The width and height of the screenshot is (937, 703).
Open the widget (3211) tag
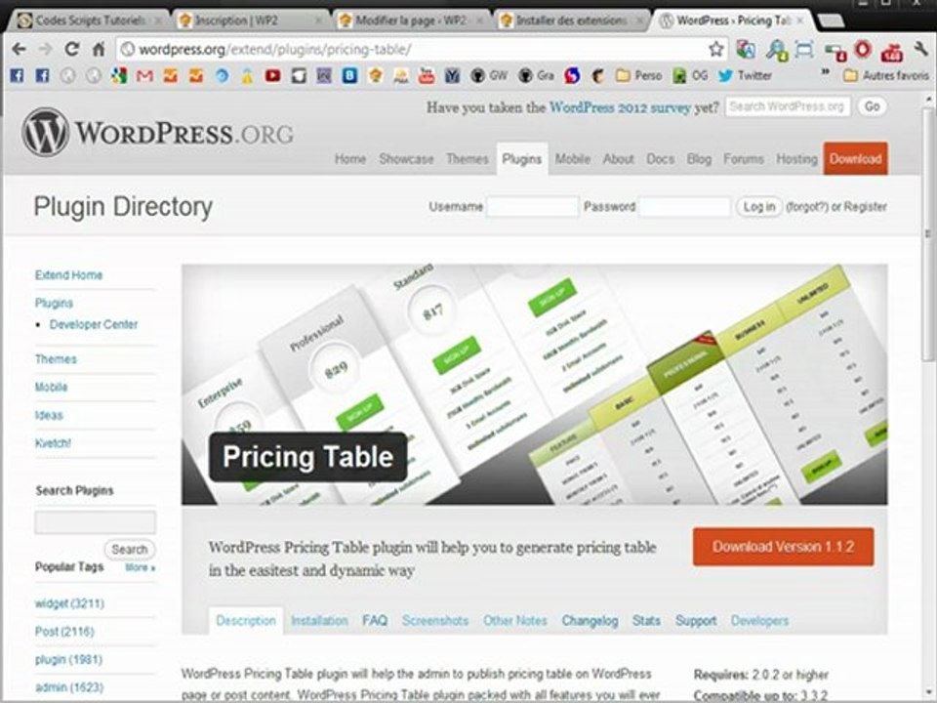coord(69,603)
